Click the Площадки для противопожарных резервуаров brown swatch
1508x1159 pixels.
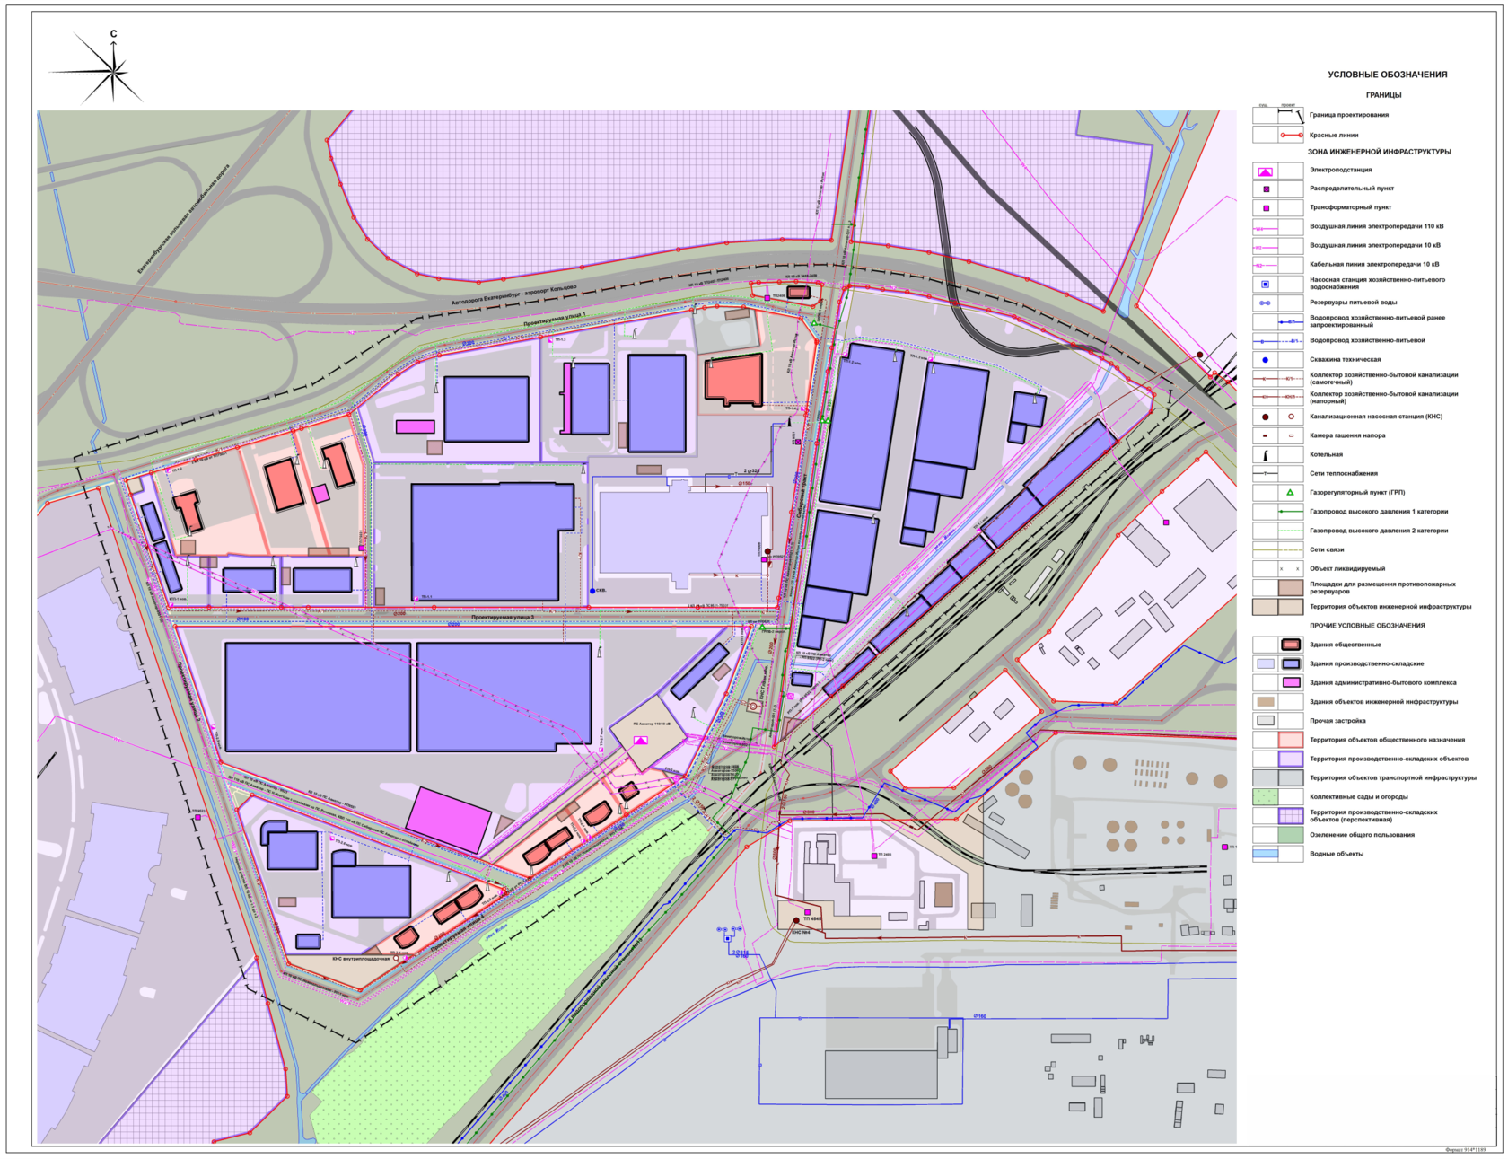1291,588
